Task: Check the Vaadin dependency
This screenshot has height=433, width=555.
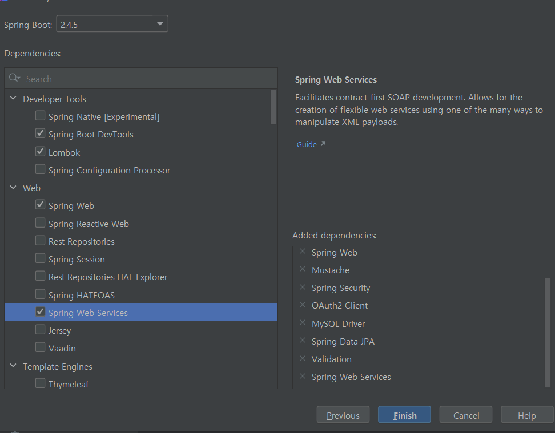Action: 41,347
